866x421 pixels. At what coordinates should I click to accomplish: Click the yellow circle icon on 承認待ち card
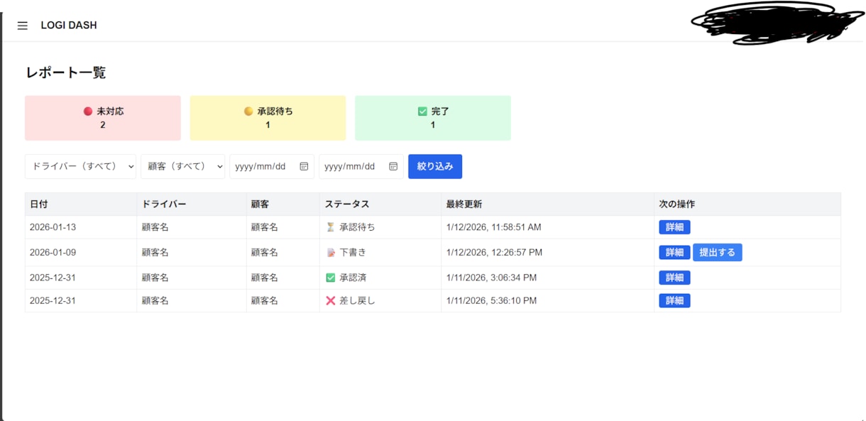(248, 111)
